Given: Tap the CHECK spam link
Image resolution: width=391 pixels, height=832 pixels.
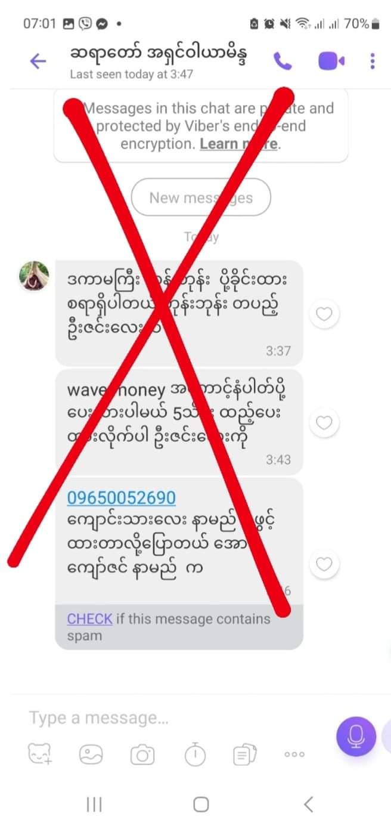Looking at the screenshot, I should pyautogui.click(x=89, y=618).
